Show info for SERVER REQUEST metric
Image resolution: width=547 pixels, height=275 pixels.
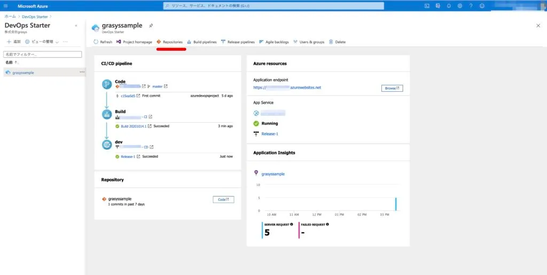pos(291,224)
